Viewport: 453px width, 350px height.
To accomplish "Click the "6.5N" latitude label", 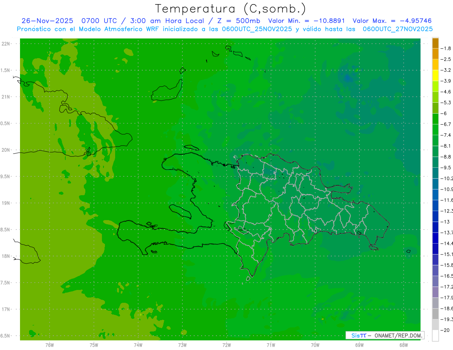I will pos(5,336).
